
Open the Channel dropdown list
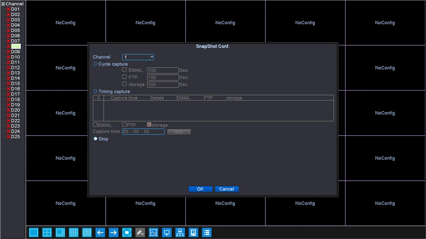coord(138,57)
